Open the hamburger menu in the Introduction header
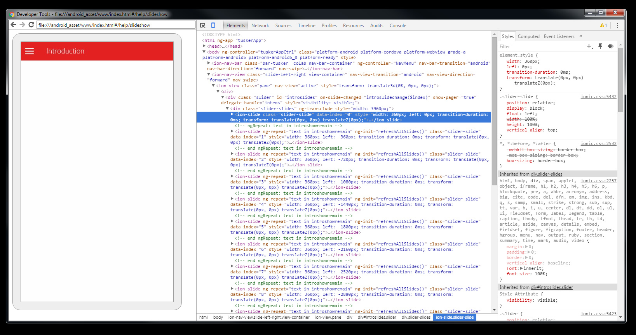 click(x=30, y=51)
